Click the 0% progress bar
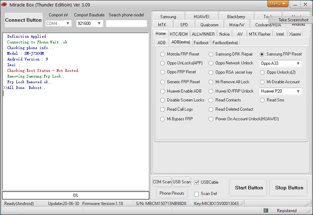 coord(75,195)
